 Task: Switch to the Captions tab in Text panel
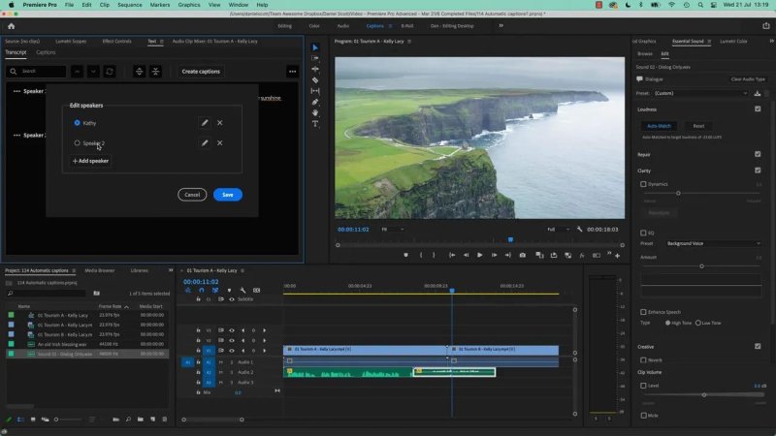point(46,52)
